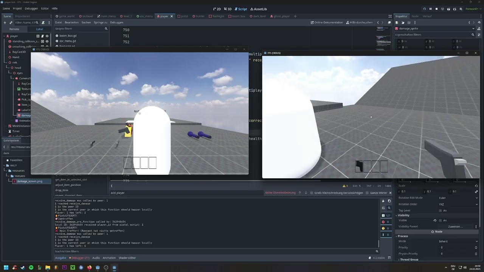Open the Process Mode dropdown

tap(458, 241)
